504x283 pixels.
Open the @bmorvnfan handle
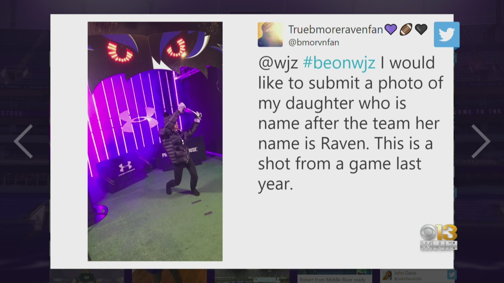click(x=314, y=42)
